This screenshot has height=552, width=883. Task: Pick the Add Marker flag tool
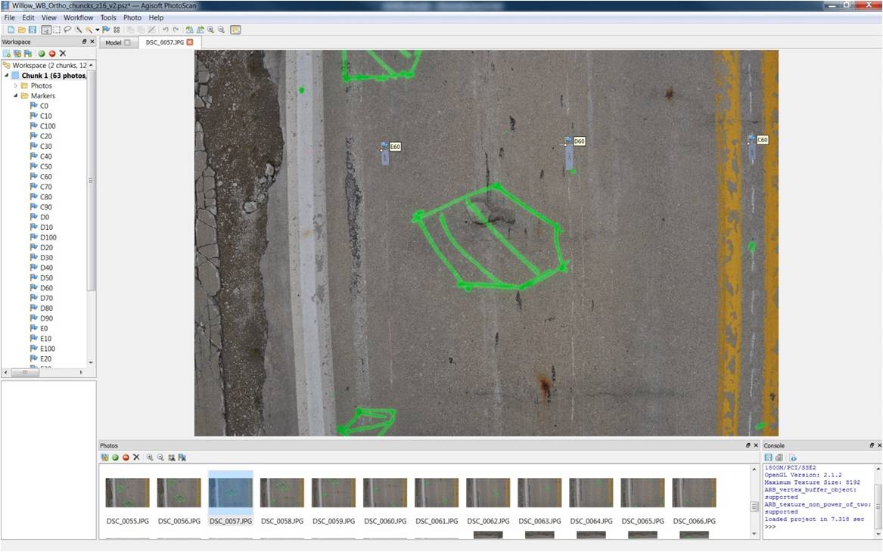click(x=106, y=29)
